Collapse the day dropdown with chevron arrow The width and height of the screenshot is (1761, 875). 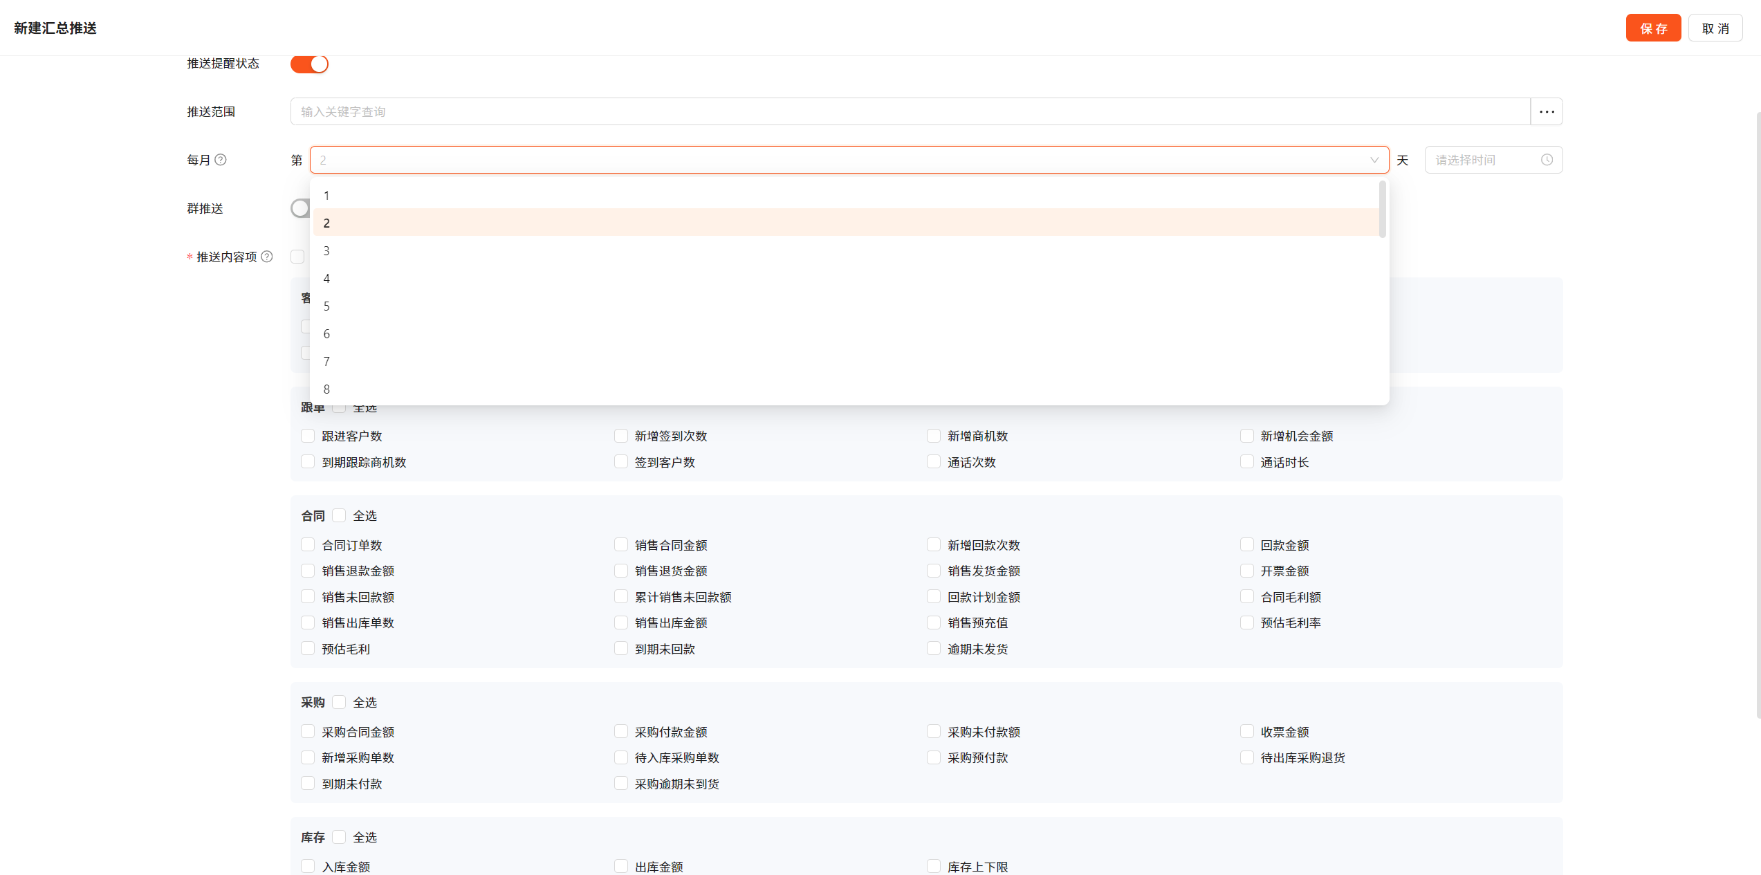pos(1374,160)
